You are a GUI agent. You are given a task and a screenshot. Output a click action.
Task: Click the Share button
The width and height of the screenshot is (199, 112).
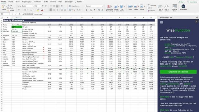click(x=181, y=2)
